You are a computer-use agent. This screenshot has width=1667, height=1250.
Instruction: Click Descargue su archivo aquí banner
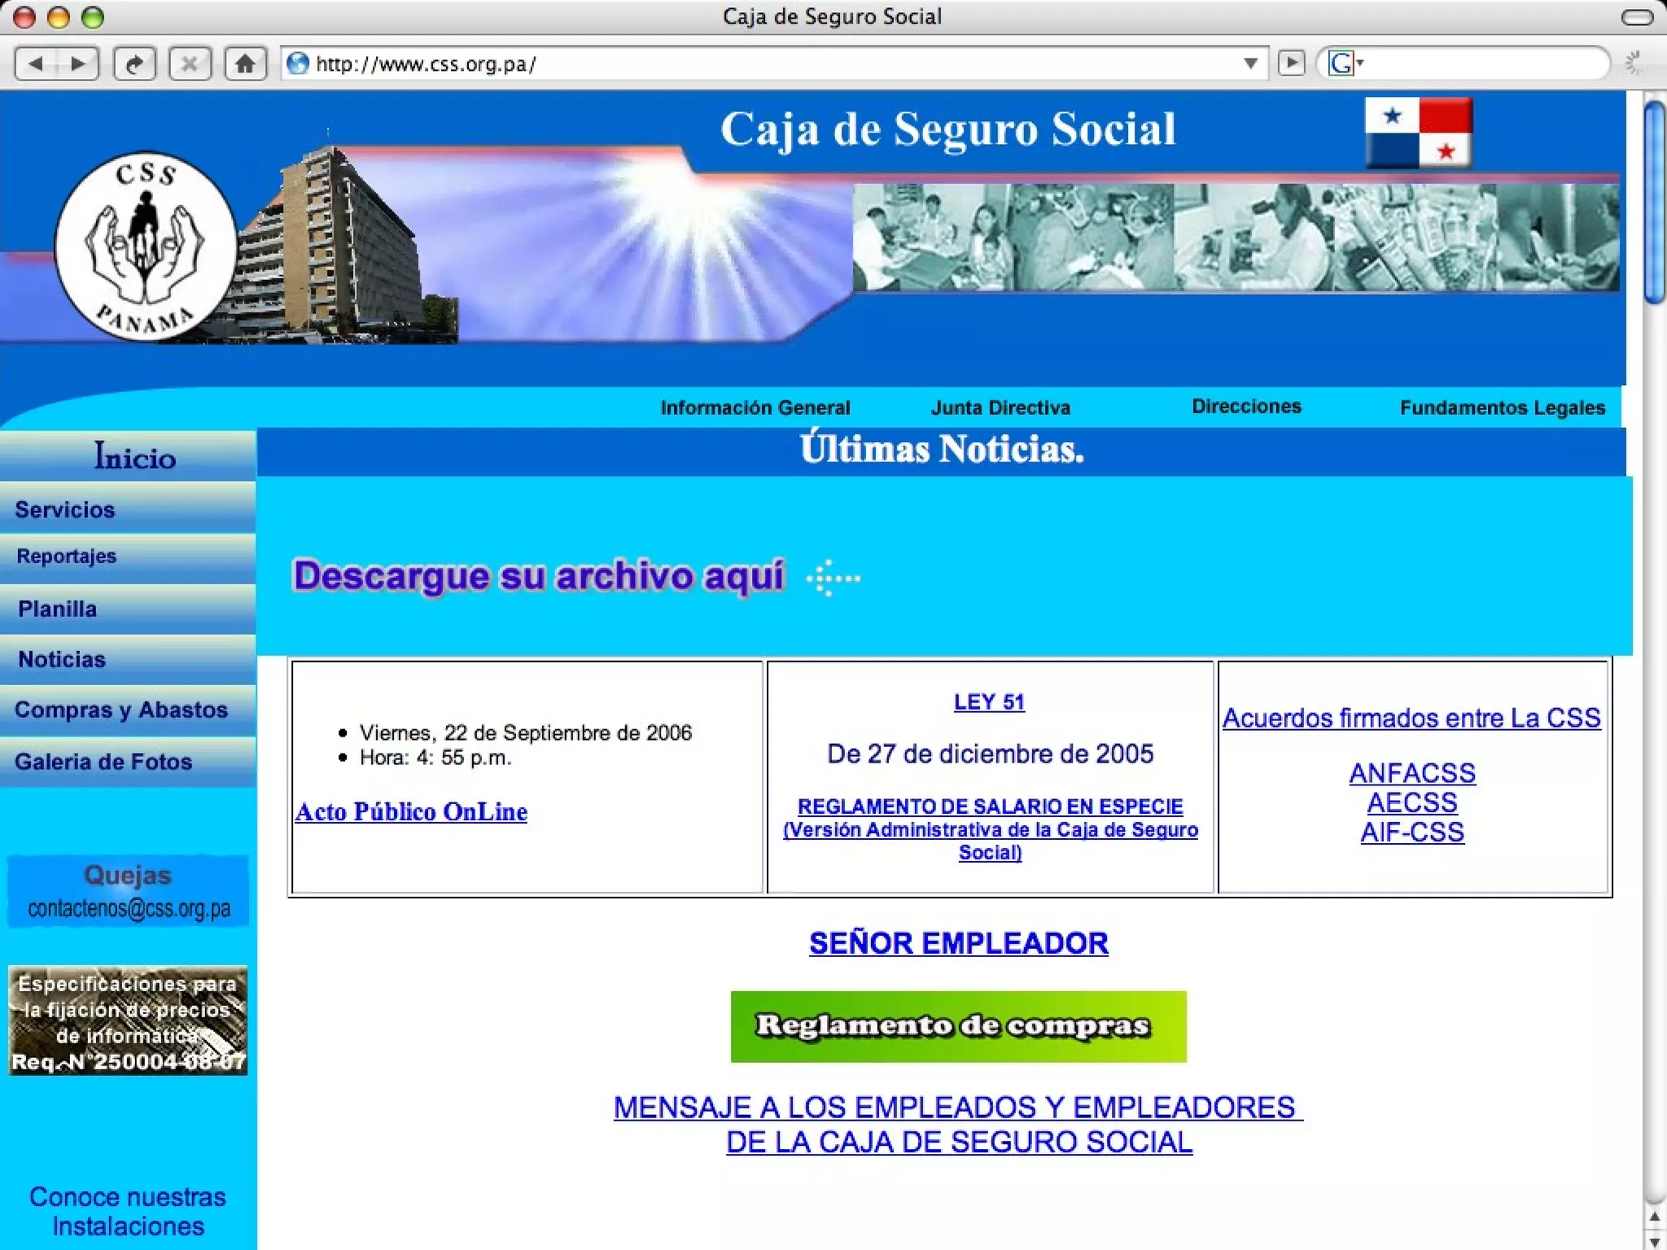(x=538, y=575)
